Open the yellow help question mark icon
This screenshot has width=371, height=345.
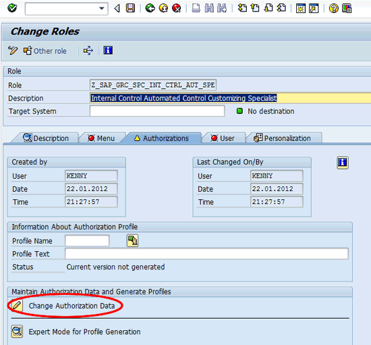(334, 9)
